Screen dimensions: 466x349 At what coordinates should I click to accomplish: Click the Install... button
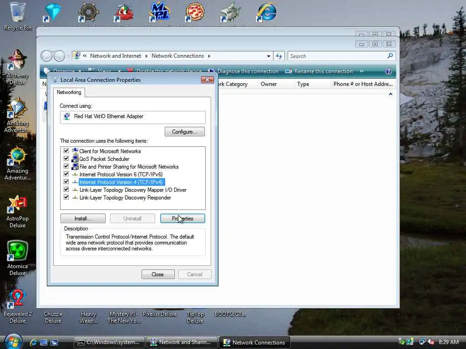tap(83, 219)
